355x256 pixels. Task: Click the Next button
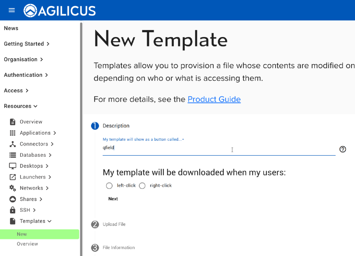(113, 199)
